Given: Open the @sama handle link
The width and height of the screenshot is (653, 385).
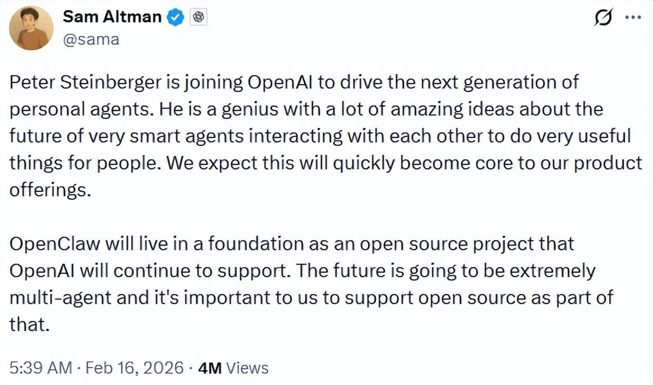Looking at the screenshot, I should coord(90,40).
